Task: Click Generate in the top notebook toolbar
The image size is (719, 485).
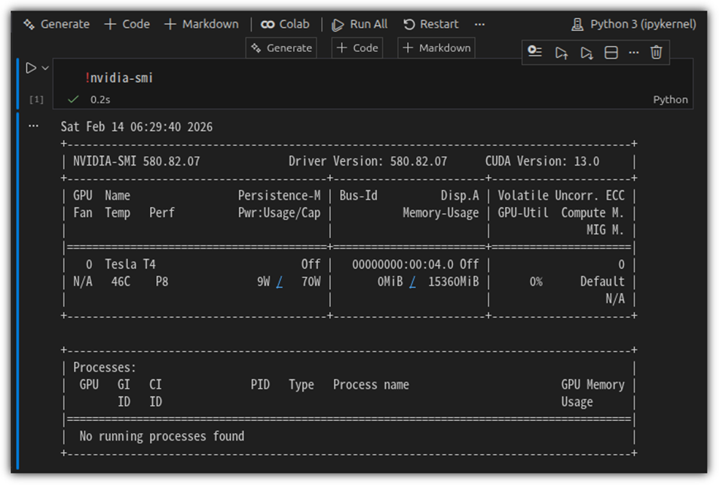Action: click(57, 24)
